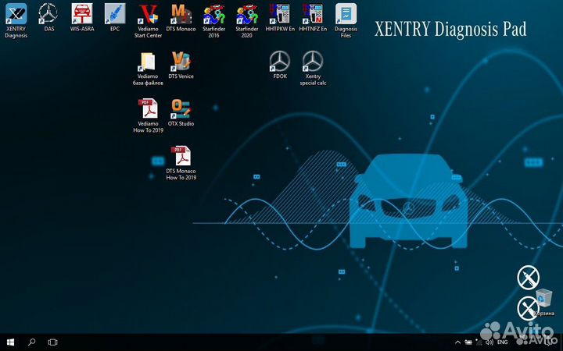
Task: Open the Vediamo база файлов folder
Action: click(148, 69)
